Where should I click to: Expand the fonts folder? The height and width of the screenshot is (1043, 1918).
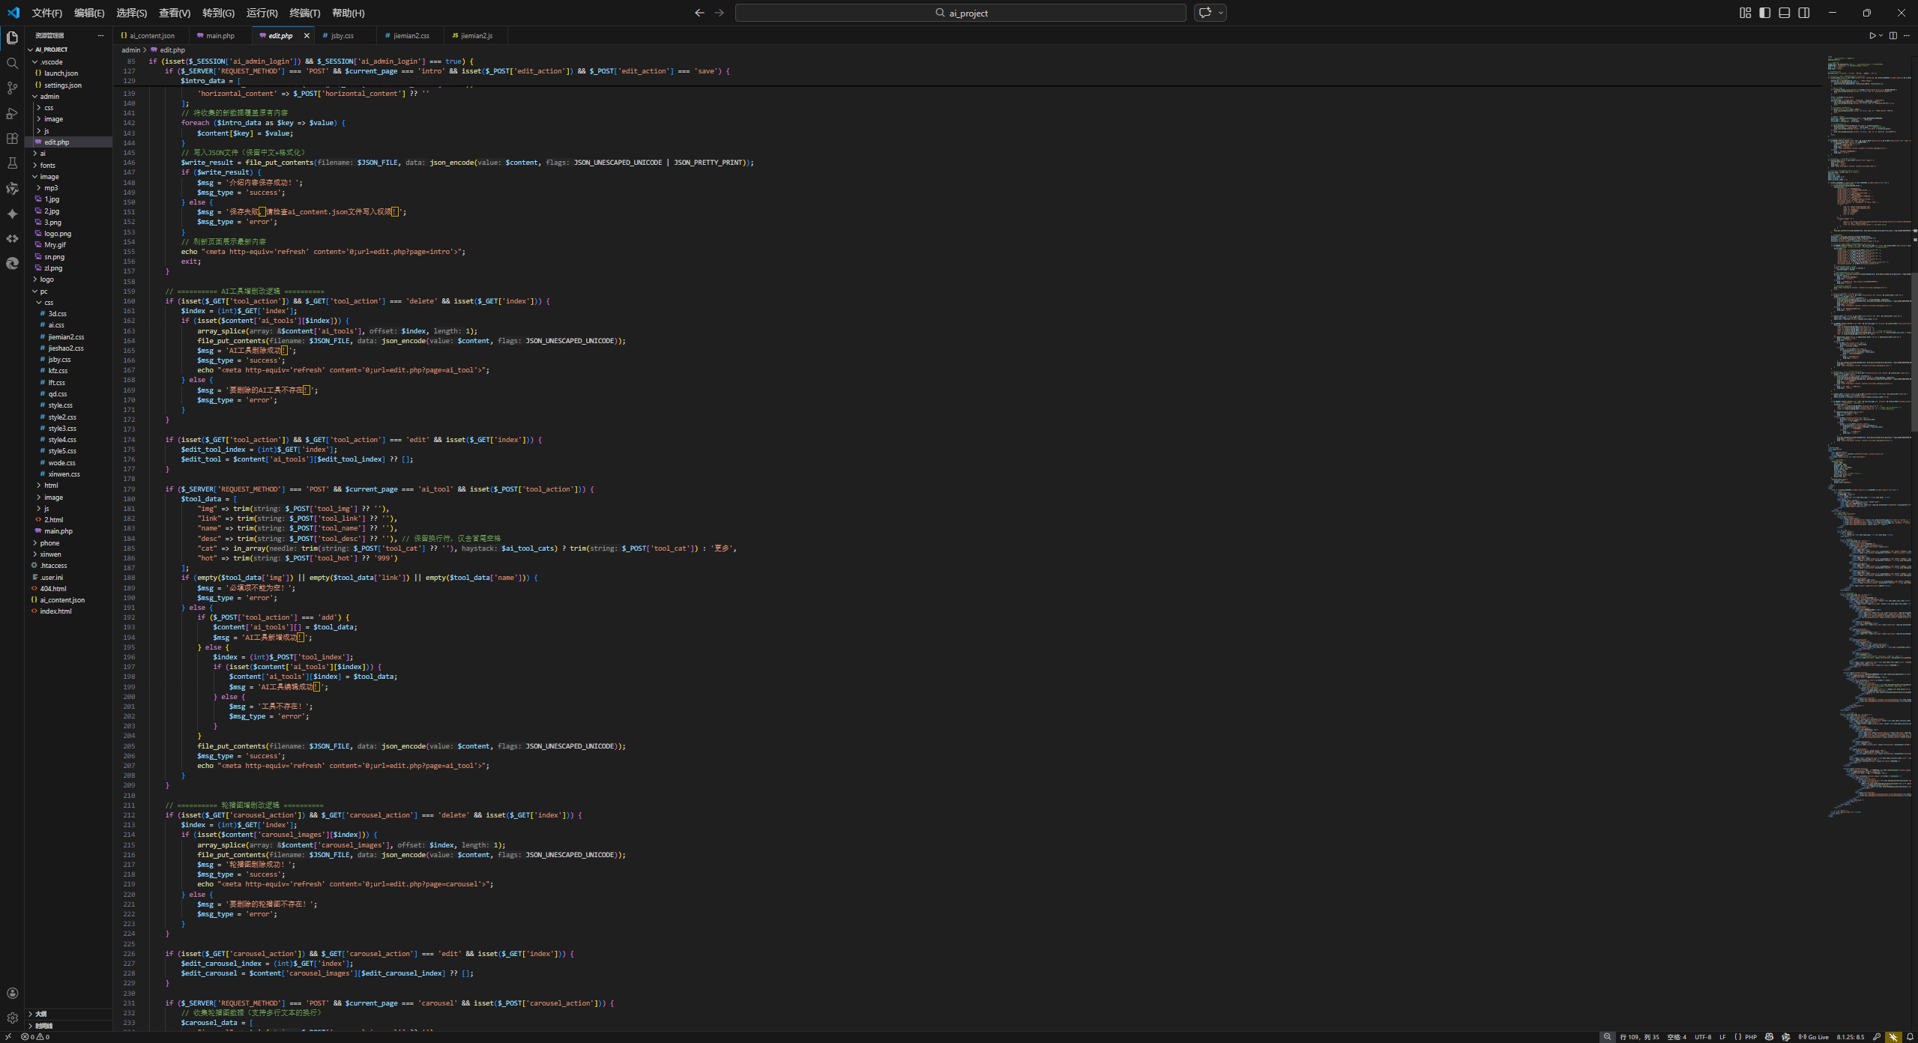click(47, 165)
